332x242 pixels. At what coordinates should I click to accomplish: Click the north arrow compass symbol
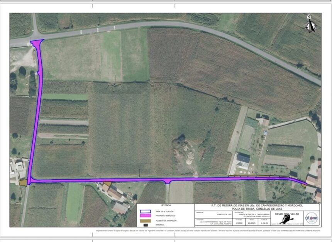click(x=311, y=24)
